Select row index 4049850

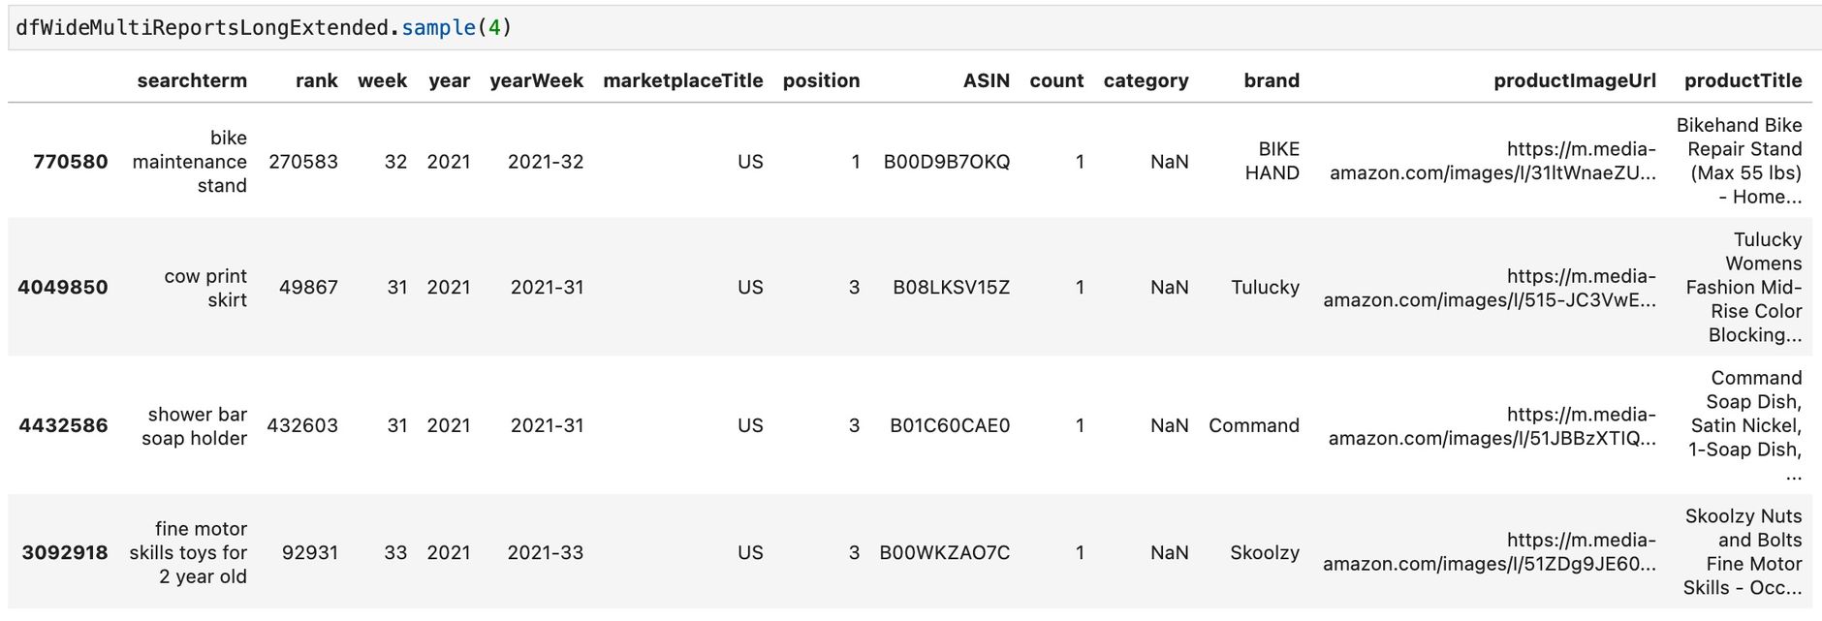tap(63, 288)
